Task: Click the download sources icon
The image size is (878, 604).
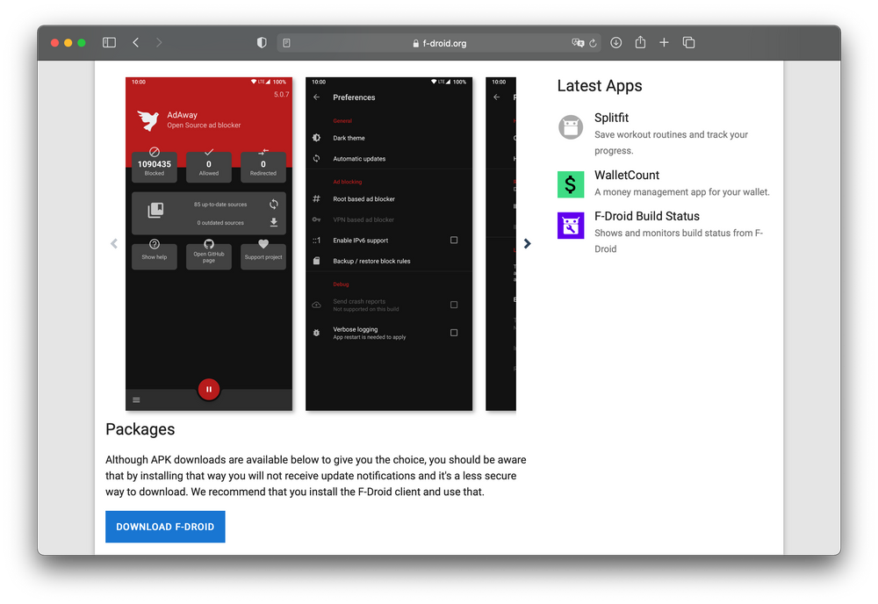Action: pyautogui.click(x=274, y=222)
